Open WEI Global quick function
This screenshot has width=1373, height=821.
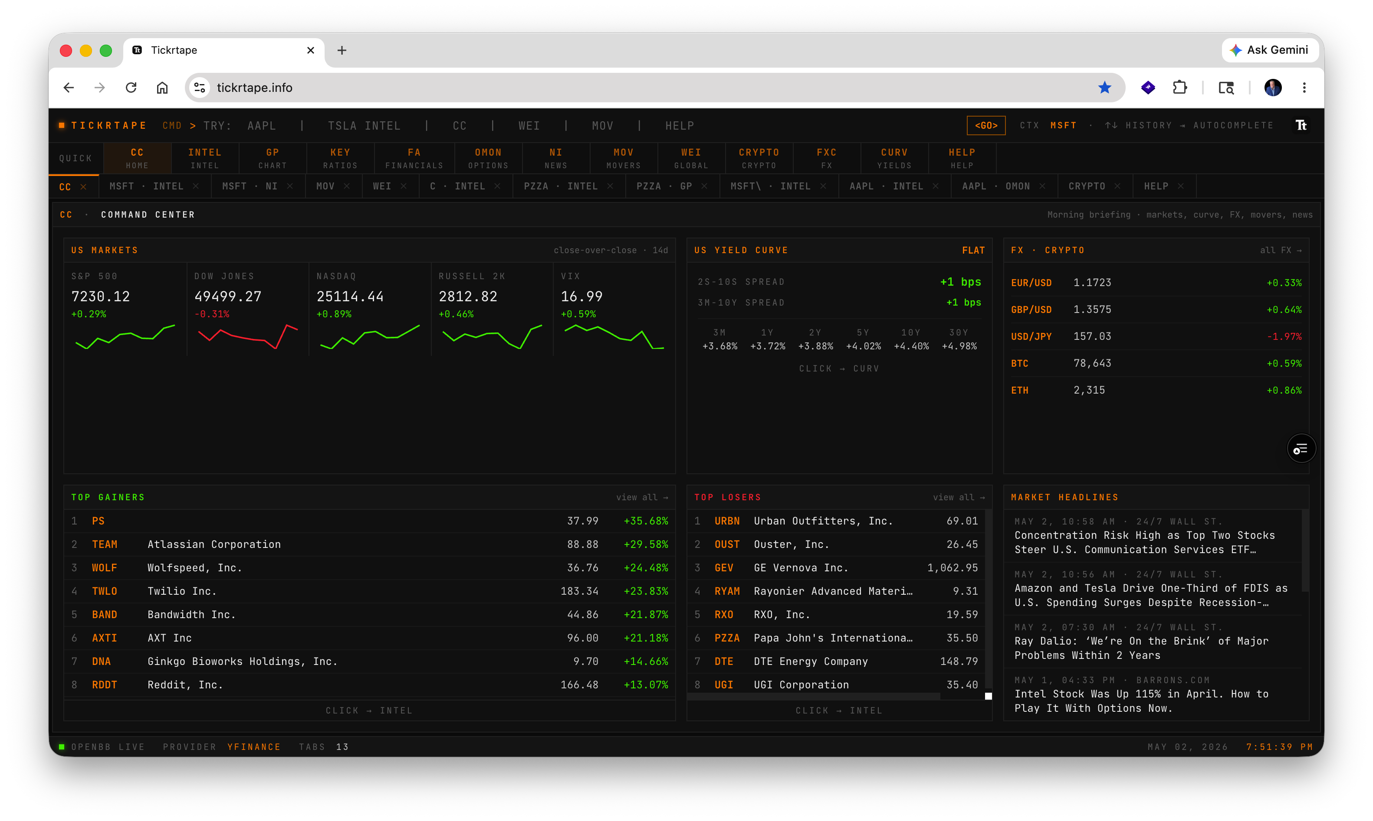pyautogui.click(x=691, y=158)
